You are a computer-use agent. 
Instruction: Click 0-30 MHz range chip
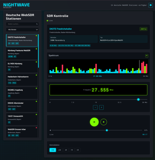click(x=53, y=45)
